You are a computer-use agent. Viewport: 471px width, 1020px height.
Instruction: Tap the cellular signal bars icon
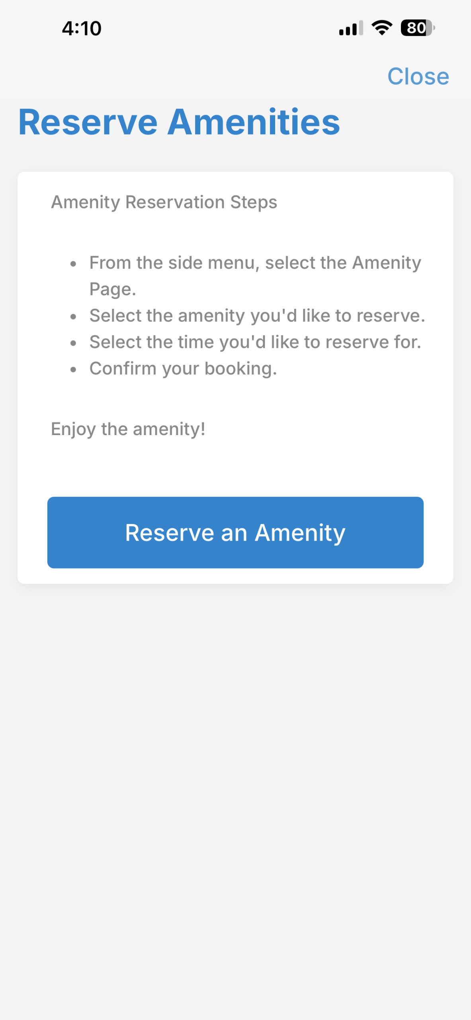click(350, 28)
